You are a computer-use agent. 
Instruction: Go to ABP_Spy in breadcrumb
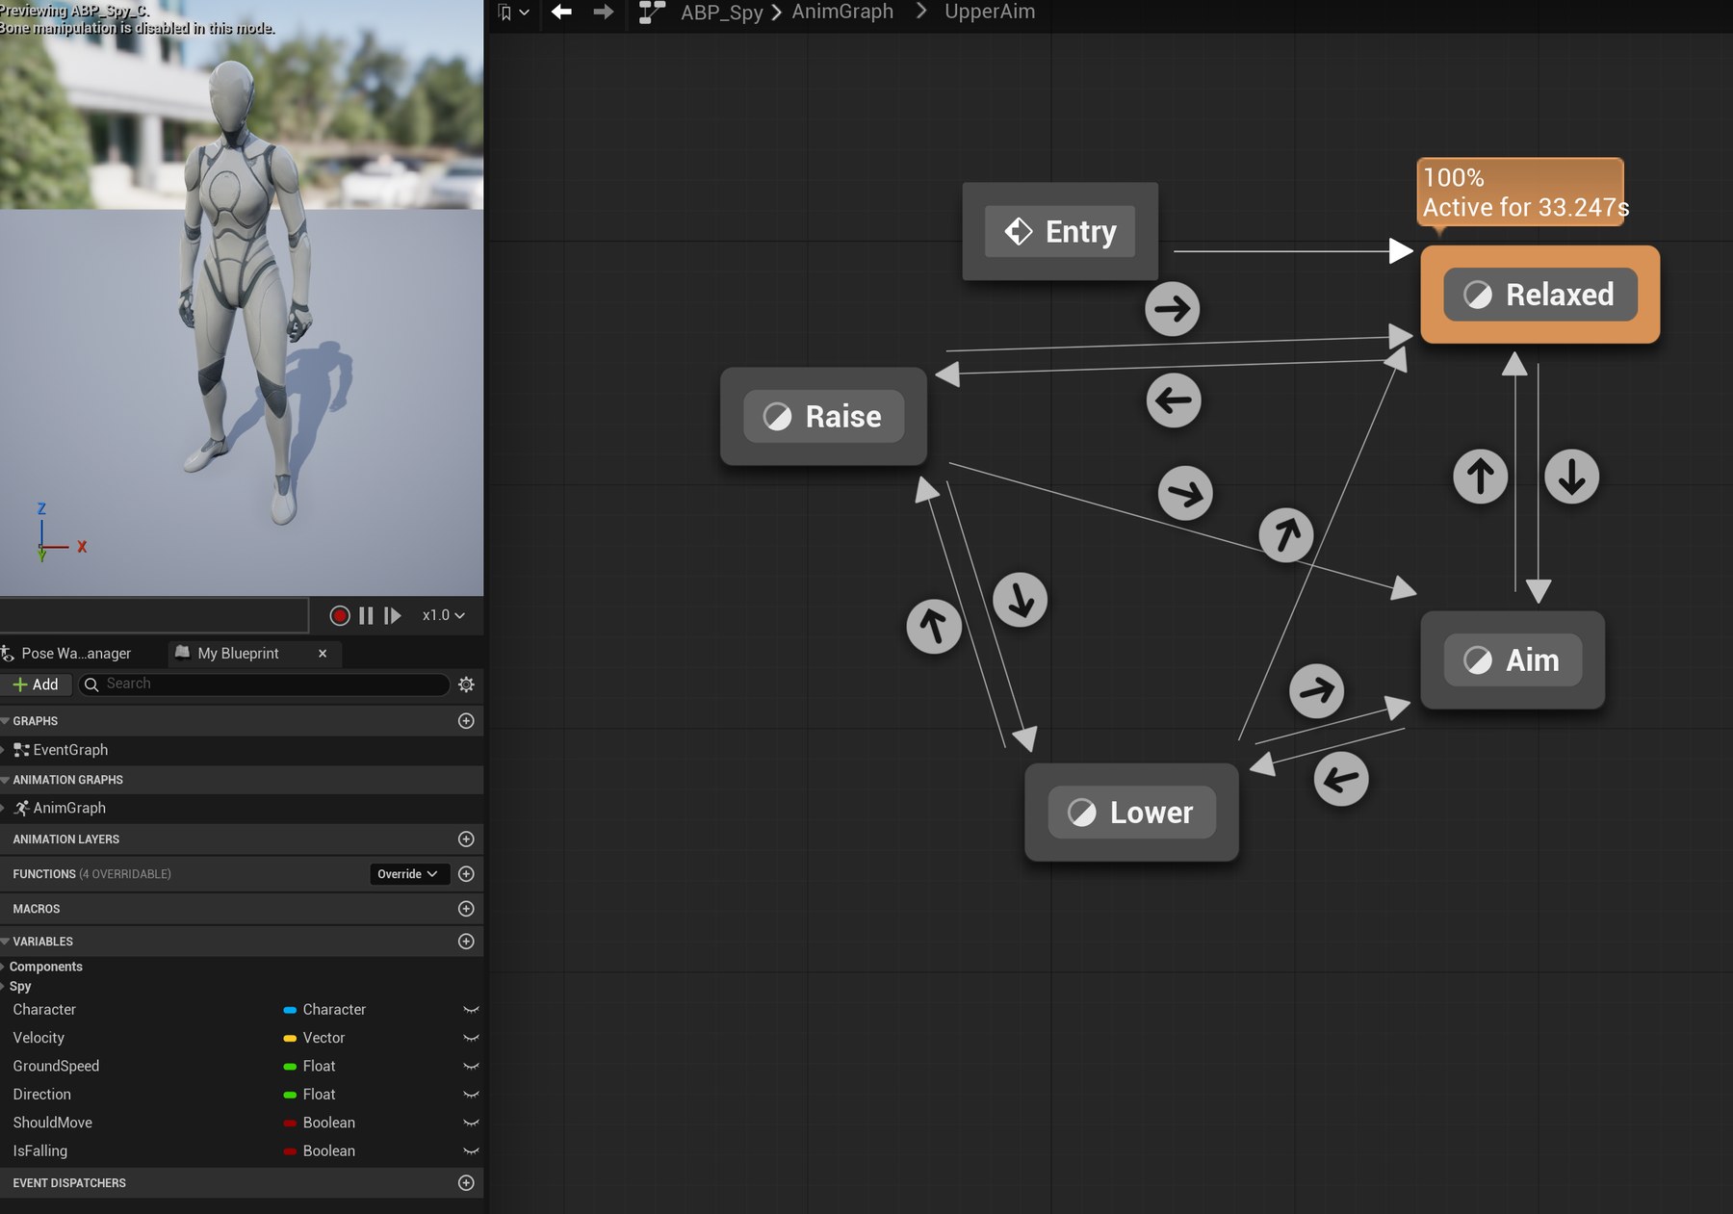pos(721,12)
